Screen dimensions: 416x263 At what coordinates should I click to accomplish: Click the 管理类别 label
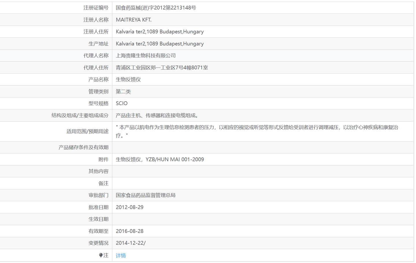tap(99, 92)
